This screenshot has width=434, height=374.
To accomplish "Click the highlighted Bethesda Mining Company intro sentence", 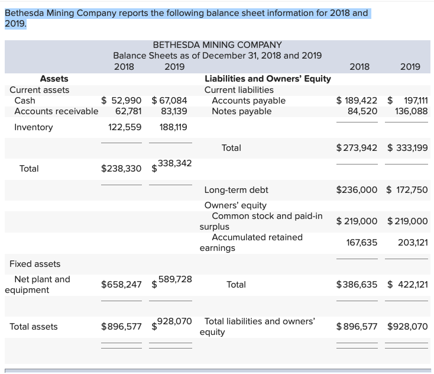I will (x=187, y=18).
